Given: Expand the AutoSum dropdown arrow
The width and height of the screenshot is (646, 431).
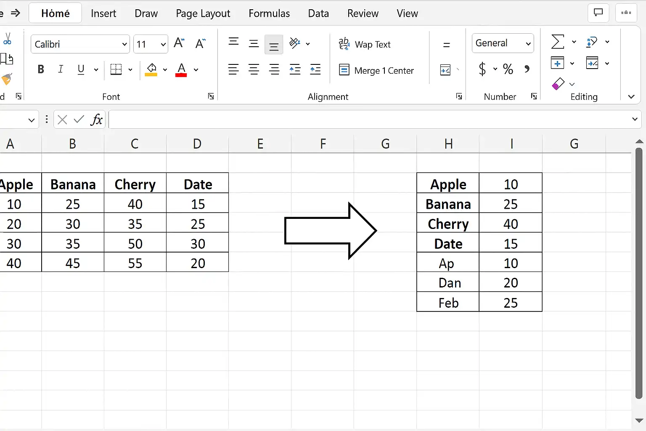Looking at the screenshot, I should pyautogui.click(x=574, y=42).
